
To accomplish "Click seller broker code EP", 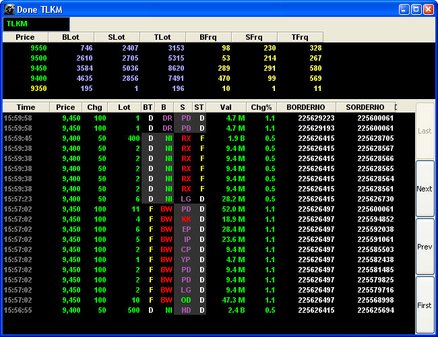I will (x=186, y=229).
